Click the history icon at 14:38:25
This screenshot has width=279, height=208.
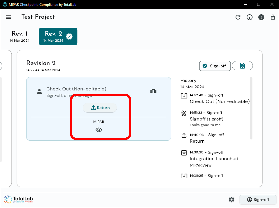[184, 176]
